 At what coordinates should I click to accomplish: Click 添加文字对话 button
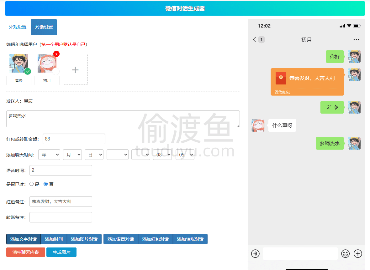point(24,239)
